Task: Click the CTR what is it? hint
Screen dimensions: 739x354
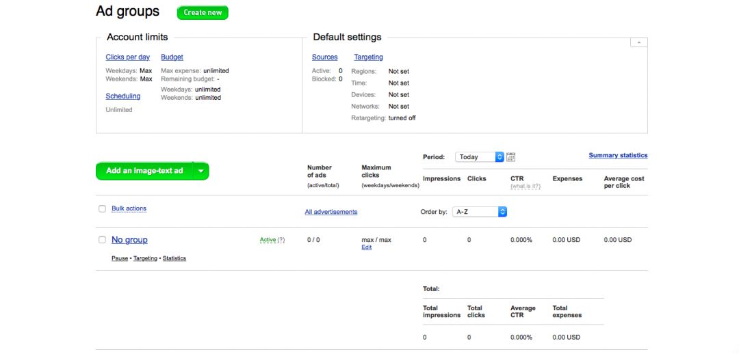Action: pos(525,186)
